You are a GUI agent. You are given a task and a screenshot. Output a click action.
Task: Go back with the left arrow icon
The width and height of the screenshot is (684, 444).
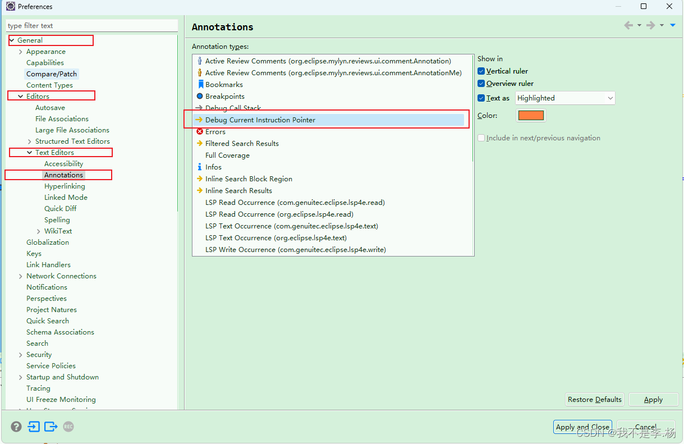coord(628,25)
